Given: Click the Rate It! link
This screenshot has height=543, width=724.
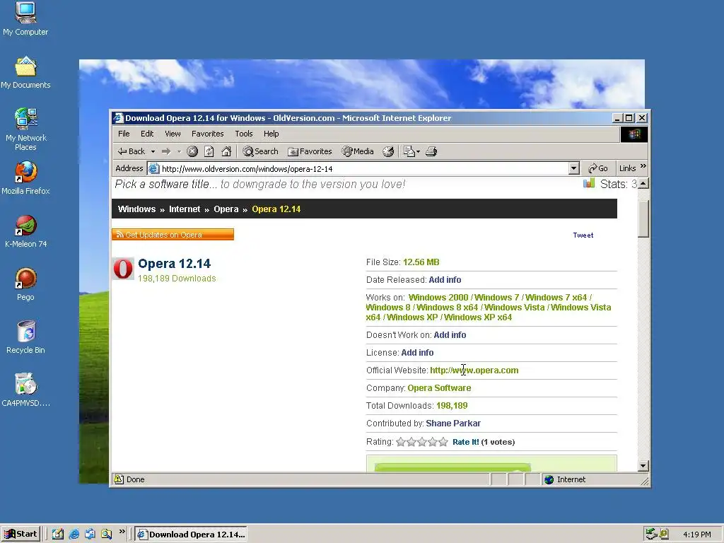Looking at the screenshot, I should 466,442.
